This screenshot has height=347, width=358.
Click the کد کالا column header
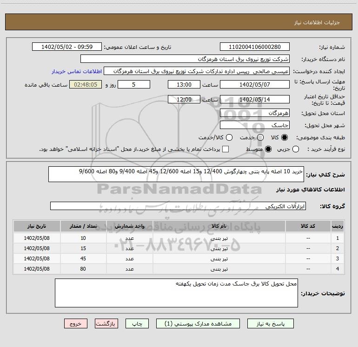308,226
